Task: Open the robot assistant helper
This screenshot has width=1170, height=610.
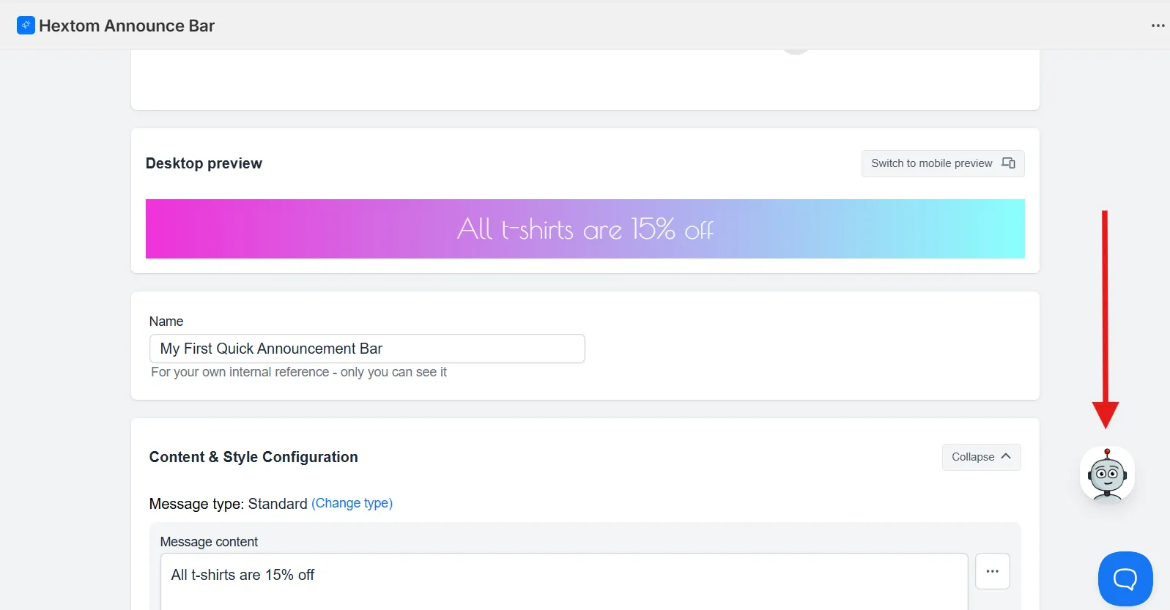Action: coord(1107,475)
